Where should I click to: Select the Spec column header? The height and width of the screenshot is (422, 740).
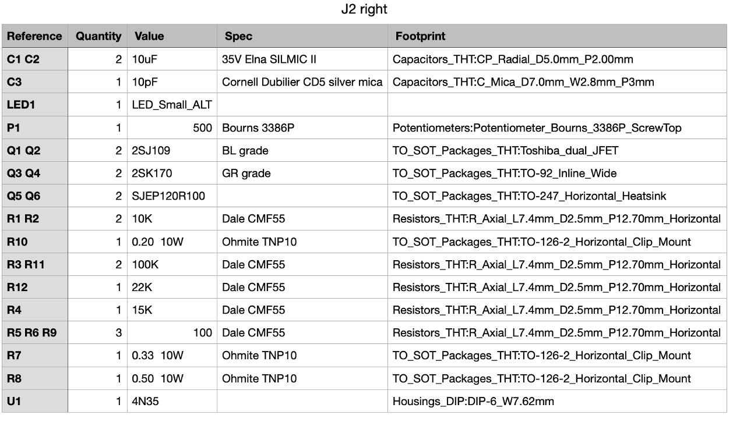pos(302,36)
